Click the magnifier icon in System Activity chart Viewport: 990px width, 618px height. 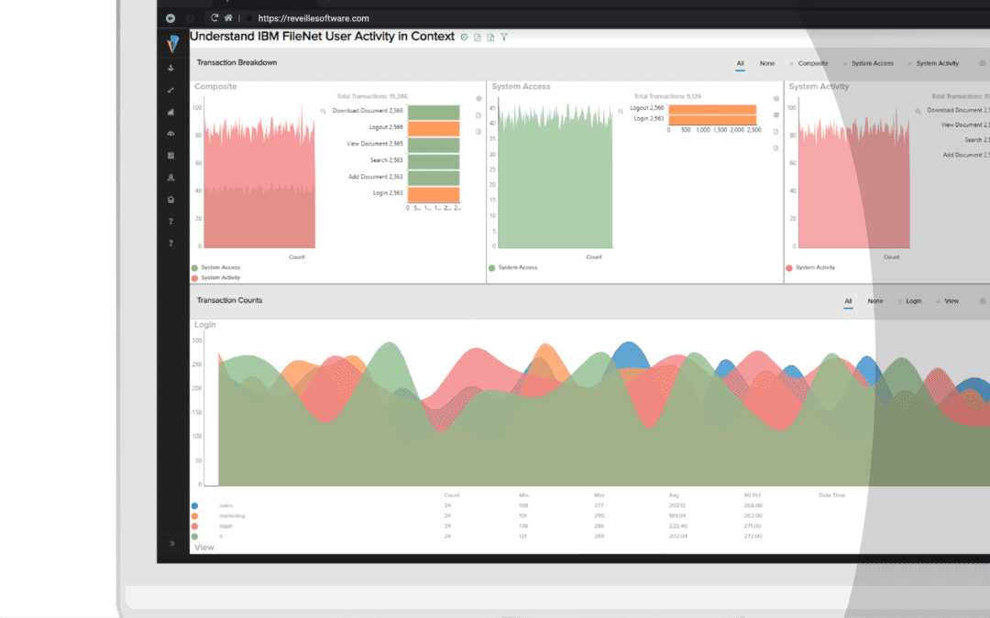(918, 111)
